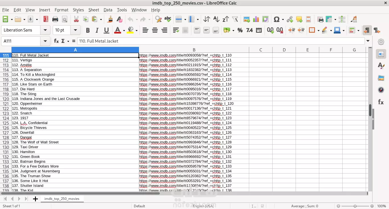
Task: Click the Open folder icon
Action: point(18,19)
